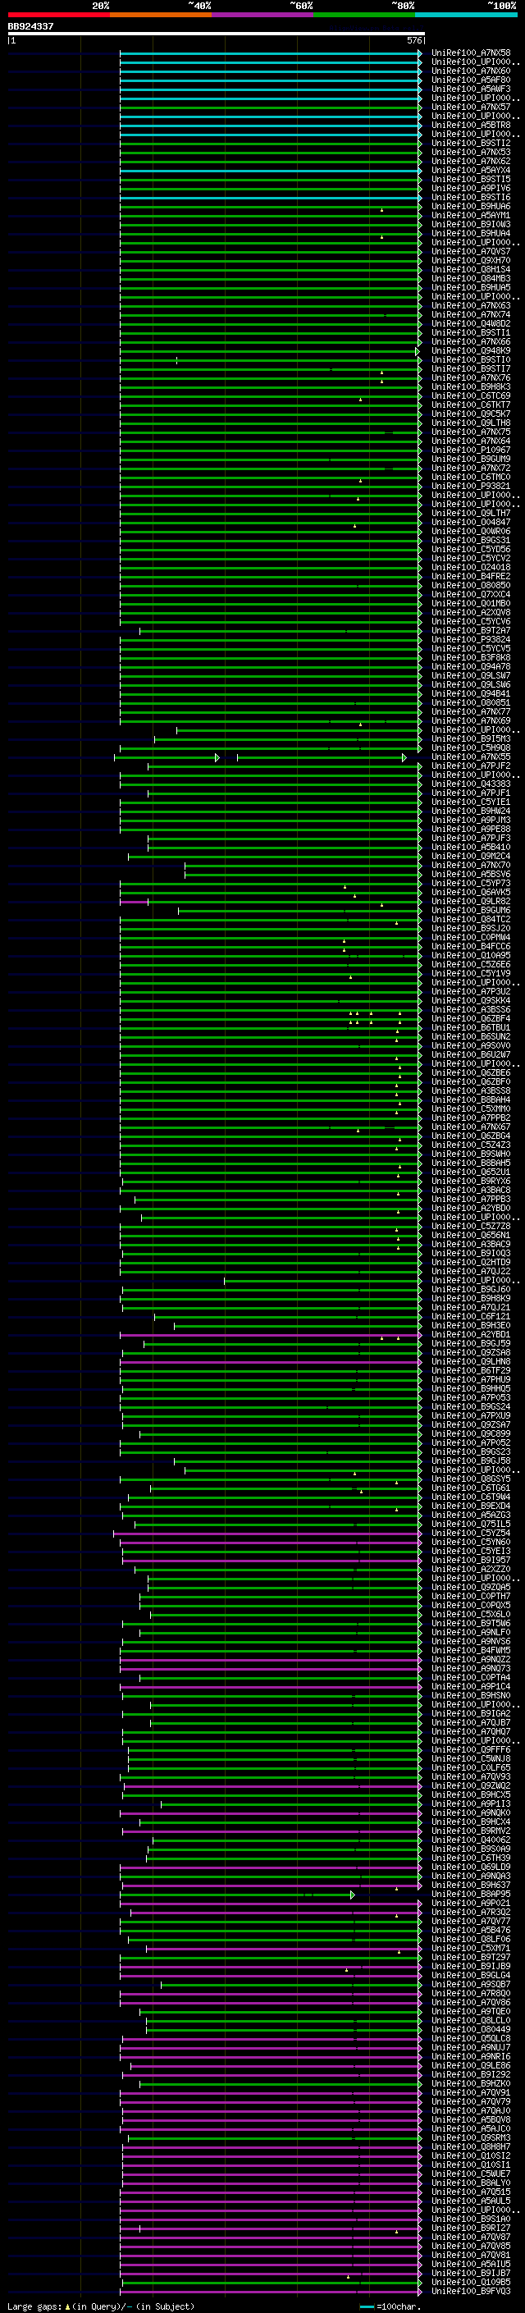Select the UniRef100_C5Y1V9 label
The width and height of the screenshot is (525, 2313).
tap(471, 972)
